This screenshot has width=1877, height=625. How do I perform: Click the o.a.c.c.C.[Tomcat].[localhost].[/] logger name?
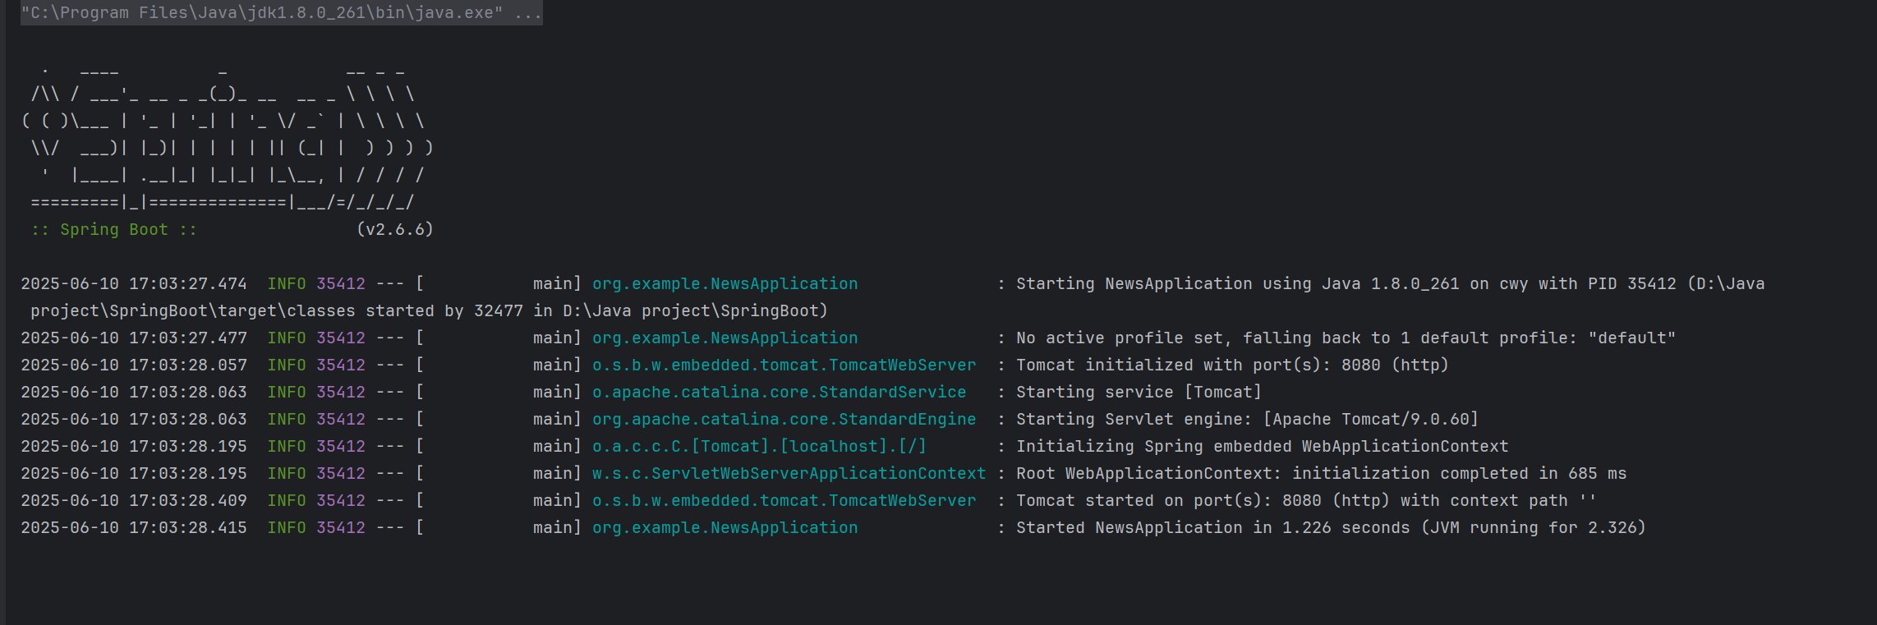click(759, 446)
